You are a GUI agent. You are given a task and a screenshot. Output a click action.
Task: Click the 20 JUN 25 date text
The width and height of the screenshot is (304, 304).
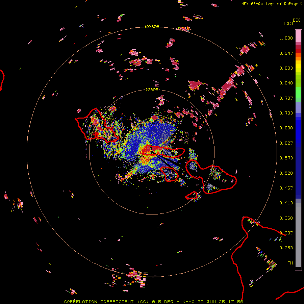coord(211,302)
